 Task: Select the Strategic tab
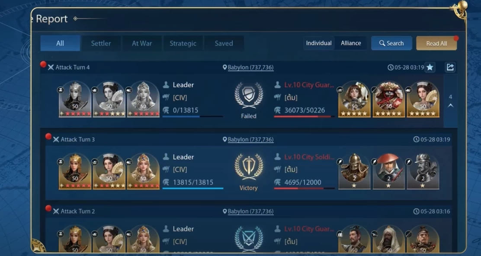(183, 43)
